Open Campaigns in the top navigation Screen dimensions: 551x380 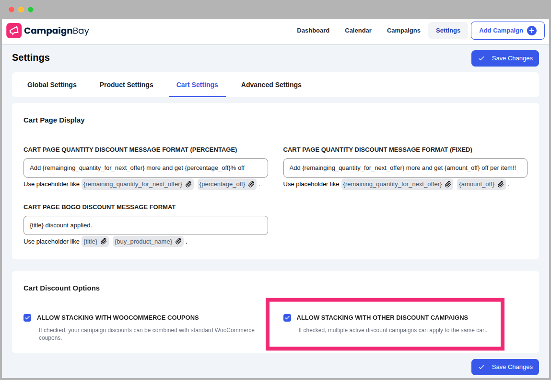404,31
